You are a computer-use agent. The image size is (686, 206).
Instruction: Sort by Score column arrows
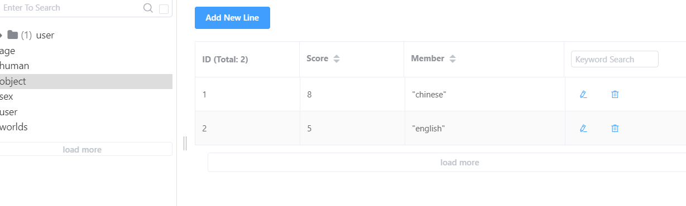336,58
